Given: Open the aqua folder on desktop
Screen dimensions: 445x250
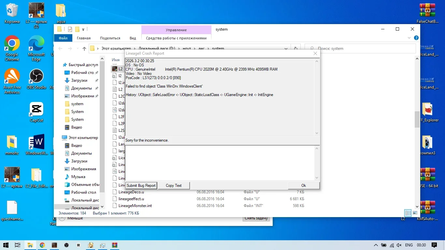Looking at the screenshot, I should 61,13.
